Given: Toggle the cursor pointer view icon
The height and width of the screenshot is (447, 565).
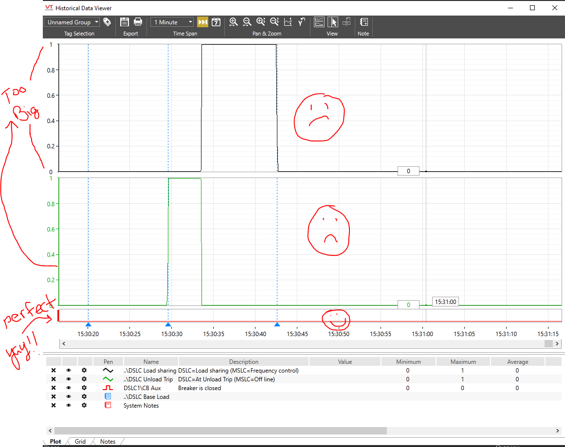Looking at the screenshot, I should point(332,22).
